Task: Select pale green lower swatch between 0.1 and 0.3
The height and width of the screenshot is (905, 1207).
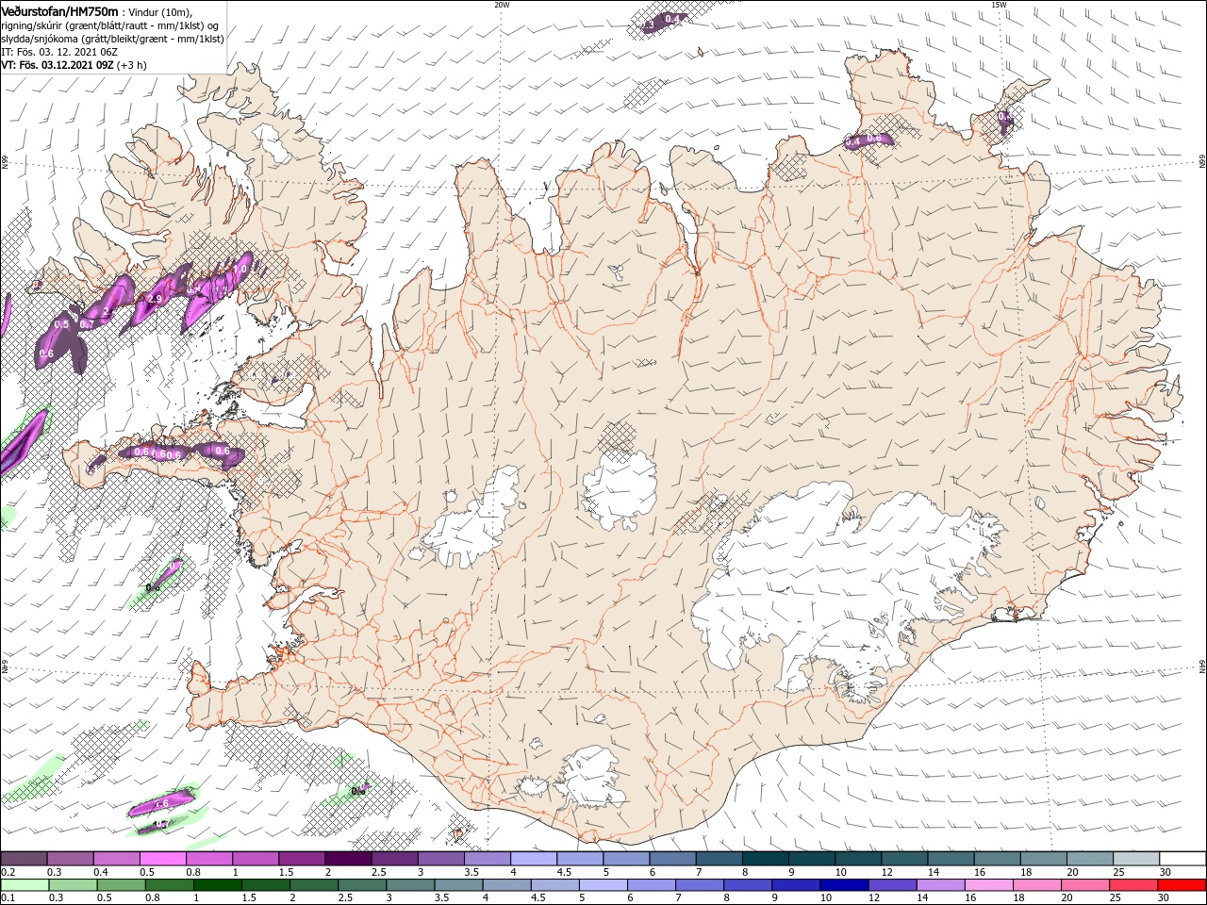Action: [x=24, y=885]
